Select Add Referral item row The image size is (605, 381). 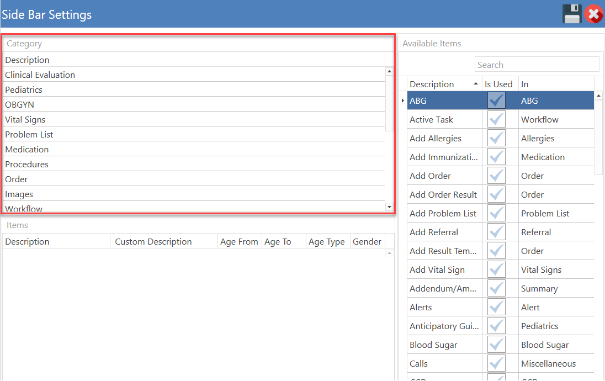pyautogui.click(x=501, y=232)
